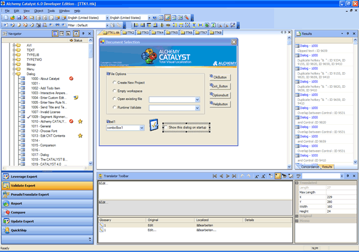Go to the previous segment arrow
359x252 pixels.
(x=221, y=176)
